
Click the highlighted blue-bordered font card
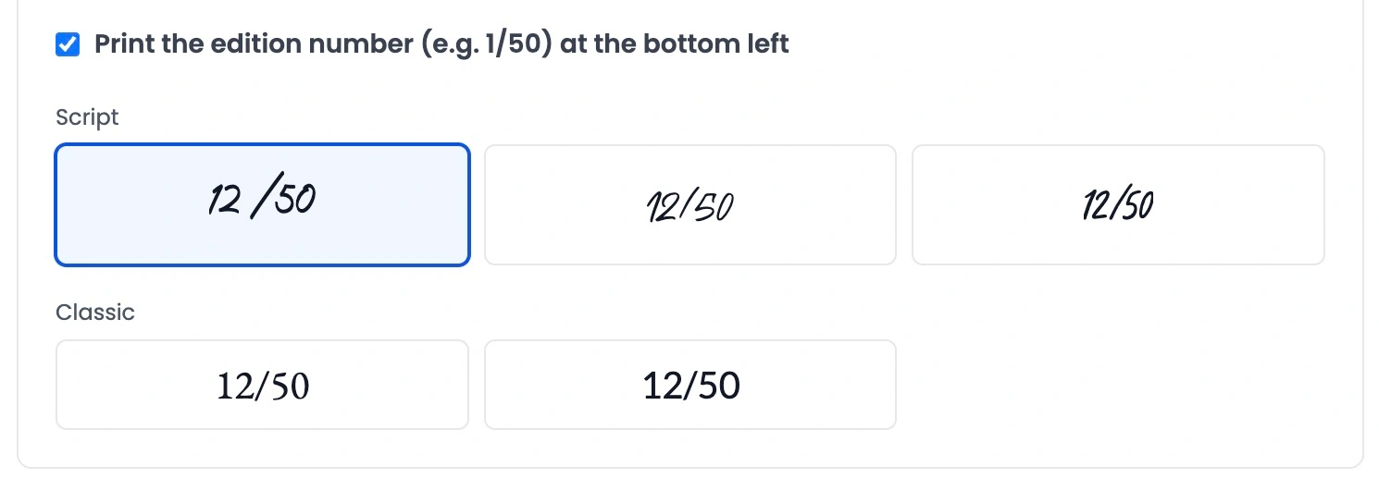tap(263, 204)
